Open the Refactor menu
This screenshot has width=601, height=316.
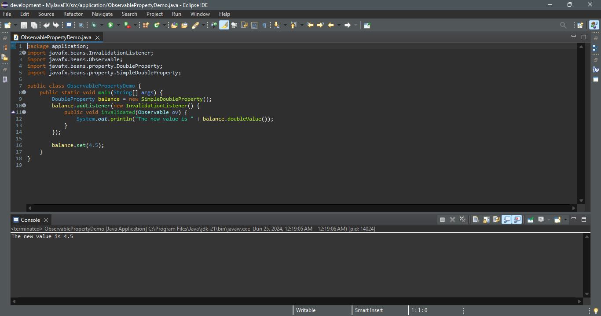pos(73,14)
